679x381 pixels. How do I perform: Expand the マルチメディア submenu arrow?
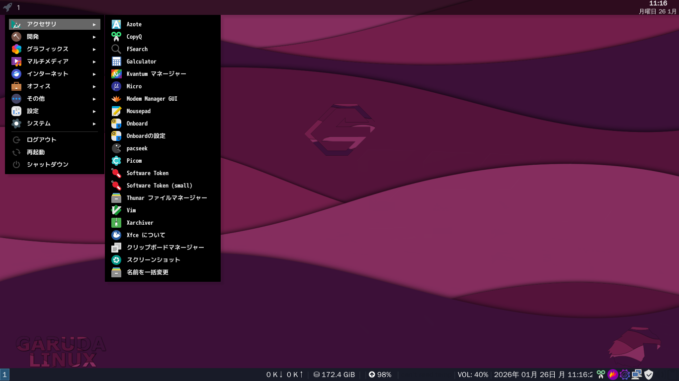(94, 62)
